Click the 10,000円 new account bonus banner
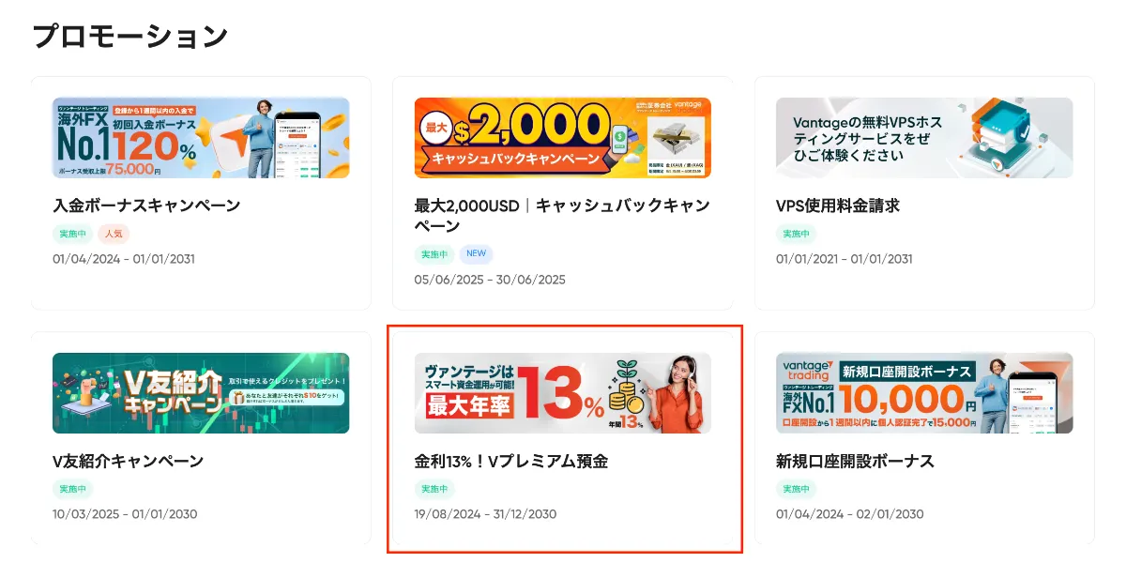This screenshot has height=563, width=1126. (x=924, y=393)
